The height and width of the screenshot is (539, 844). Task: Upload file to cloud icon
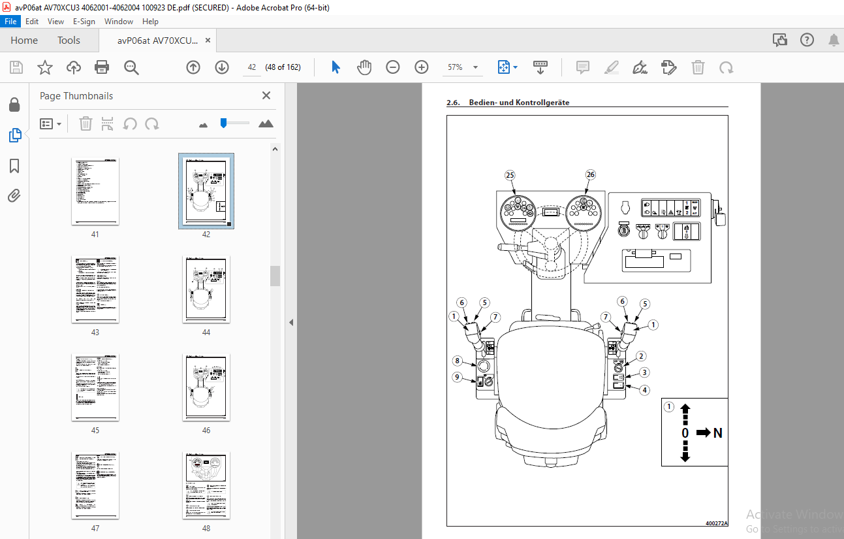pyautogui.click(x=74, y=67)
